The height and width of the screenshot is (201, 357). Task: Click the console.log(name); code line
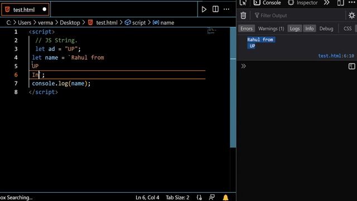(61, 83)
